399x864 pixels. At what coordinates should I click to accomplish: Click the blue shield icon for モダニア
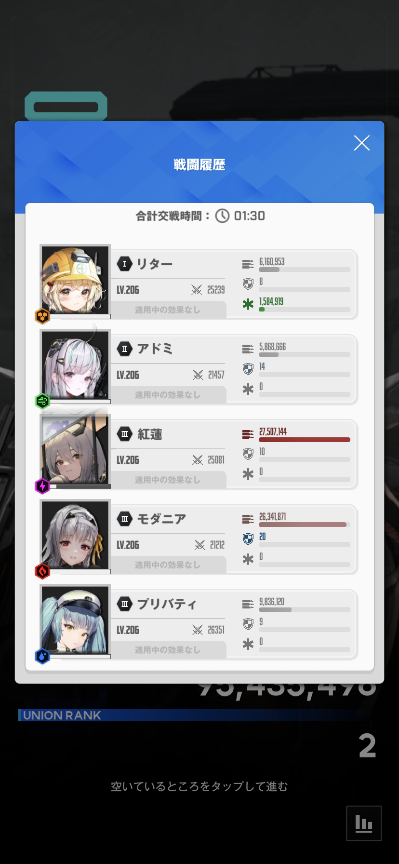click(248, 539)
